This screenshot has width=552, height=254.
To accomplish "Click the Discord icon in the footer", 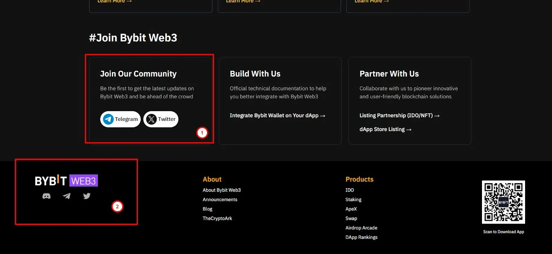I will [46, 196].
